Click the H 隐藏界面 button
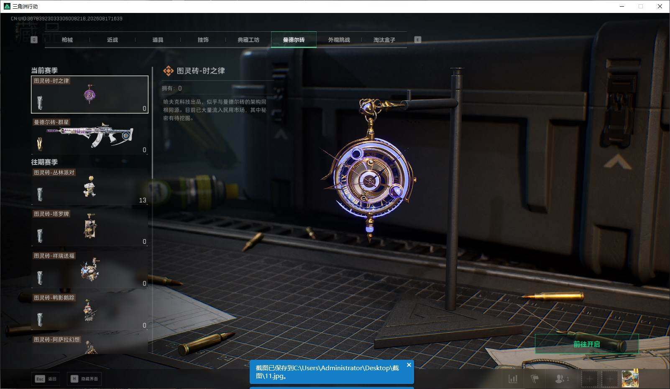Image resolution: width=670 pixels, height=389 pixels. [84, 379]
